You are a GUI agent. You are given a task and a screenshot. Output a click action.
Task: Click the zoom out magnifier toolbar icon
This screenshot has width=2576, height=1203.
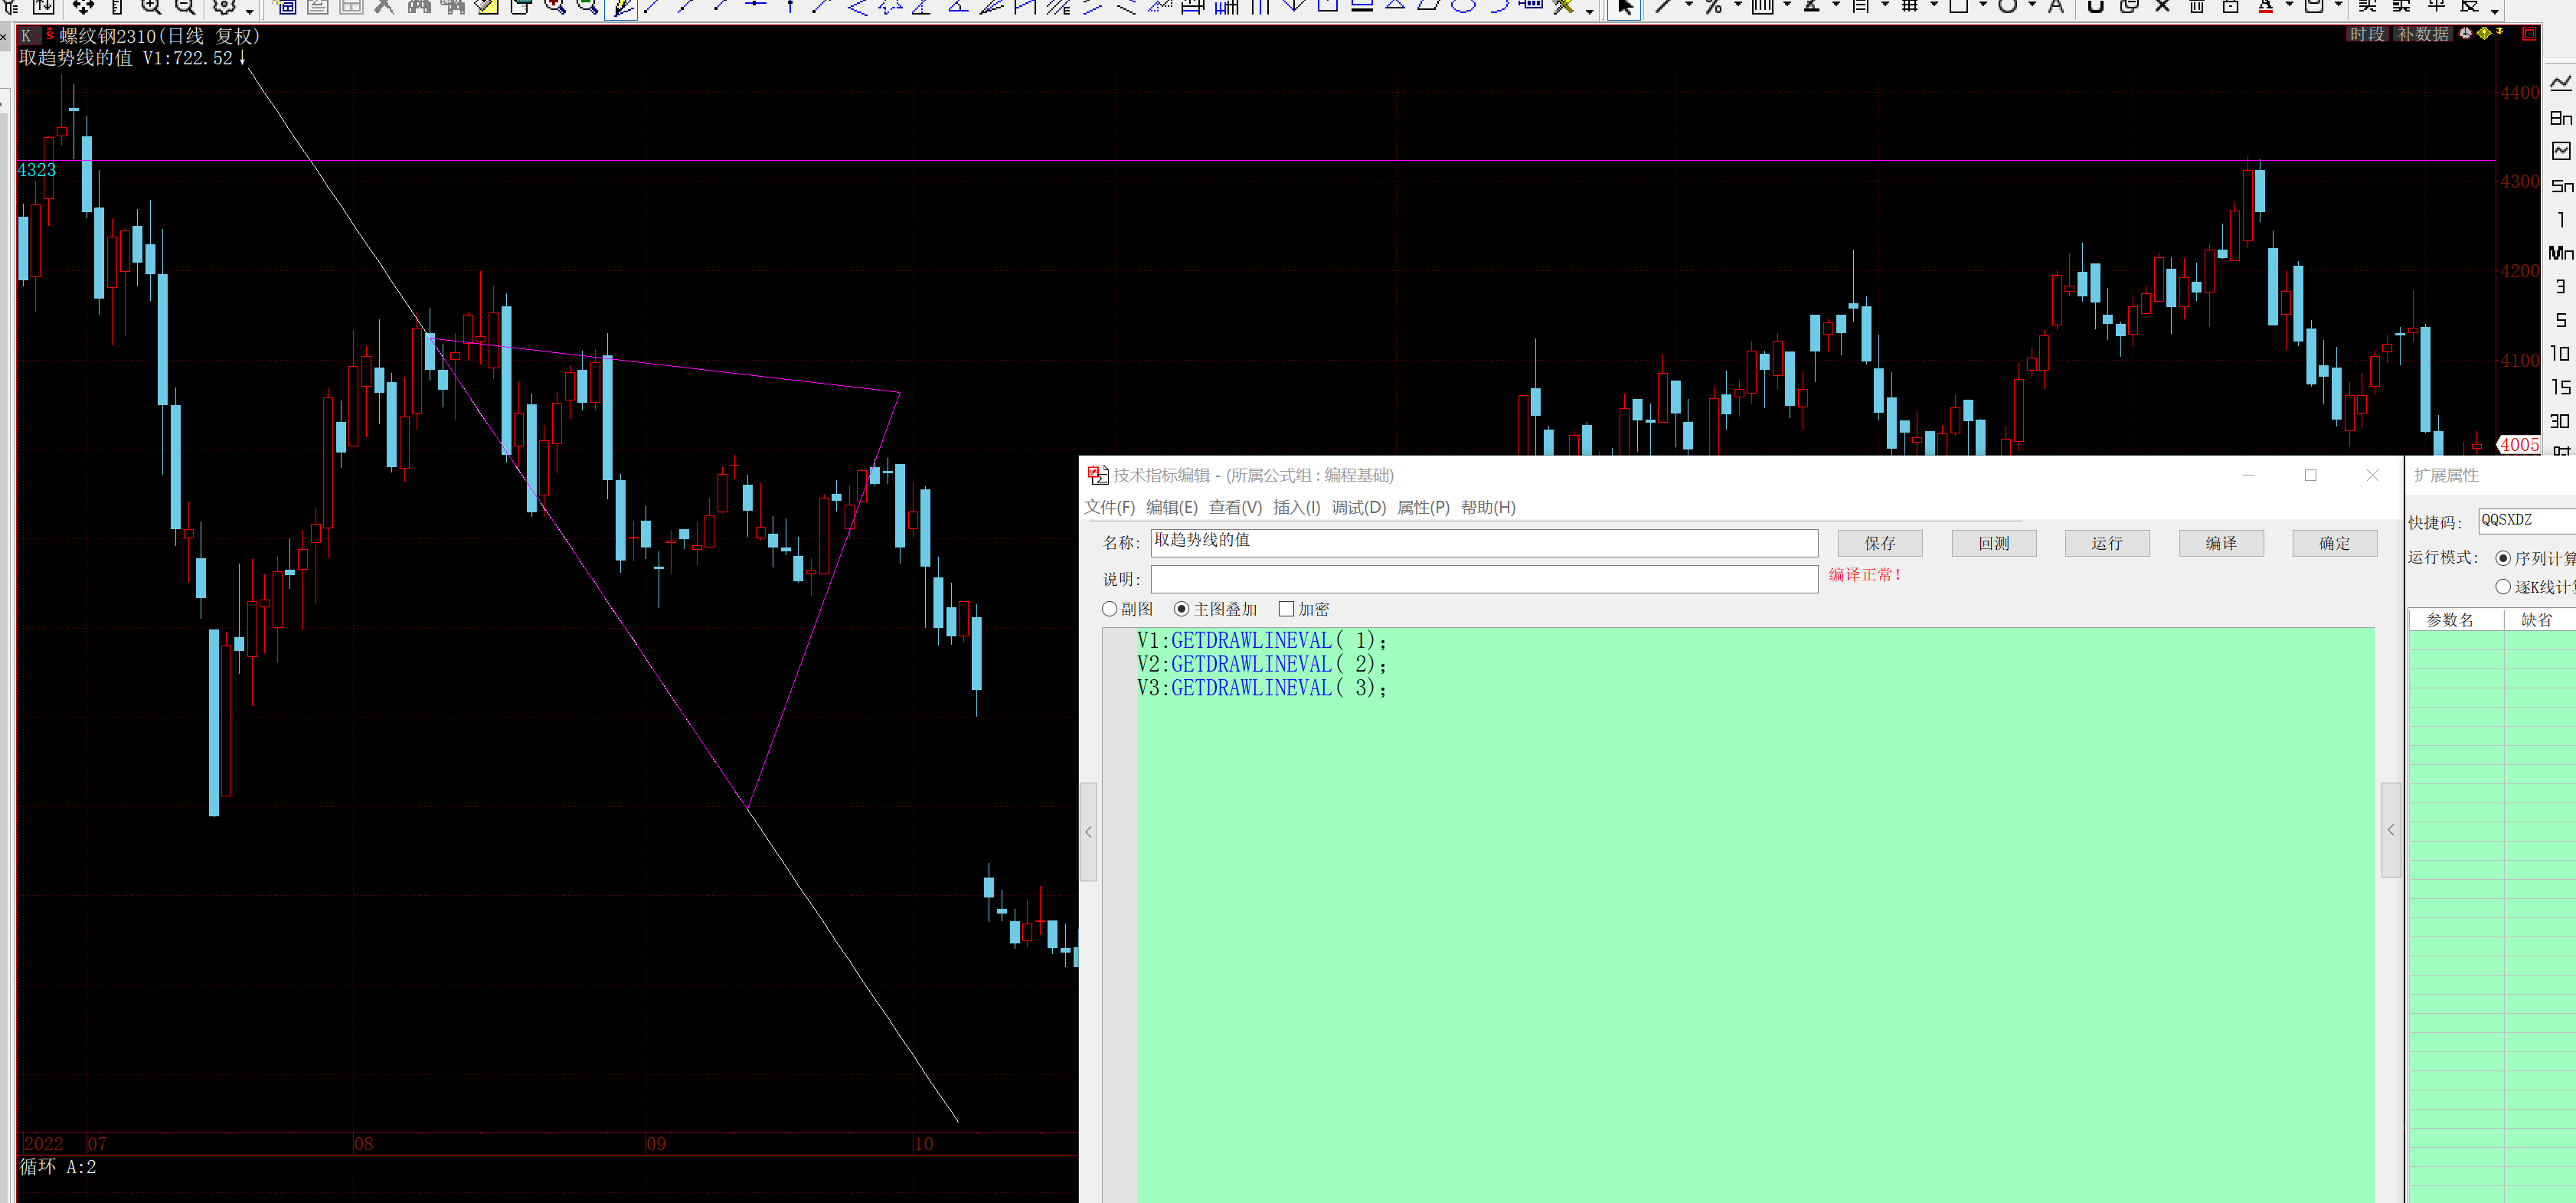(185, 7)
